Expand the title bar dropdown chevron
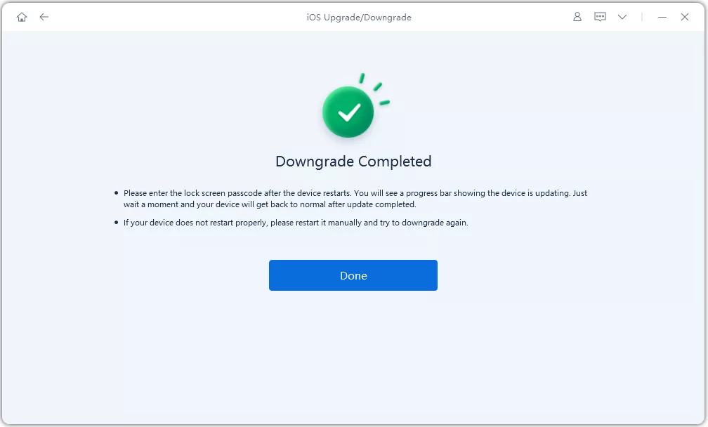The width and height of the screenshot is (708, 427). (622, 17)
